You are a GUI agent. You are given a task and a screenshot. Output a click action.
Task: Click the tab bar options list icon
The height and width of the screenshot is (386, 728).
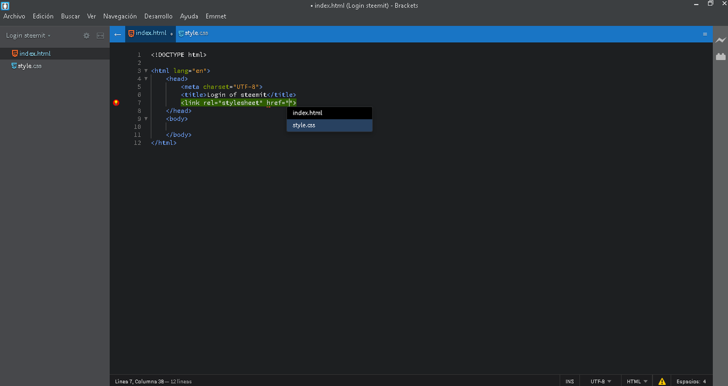click(x=705, y=34)
